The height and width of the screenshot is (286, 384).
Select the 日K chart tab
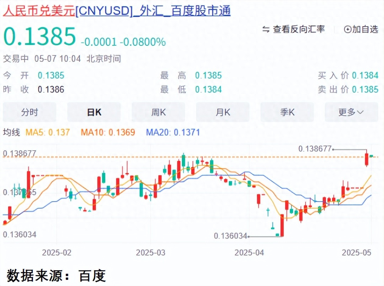tap(94, 112)
